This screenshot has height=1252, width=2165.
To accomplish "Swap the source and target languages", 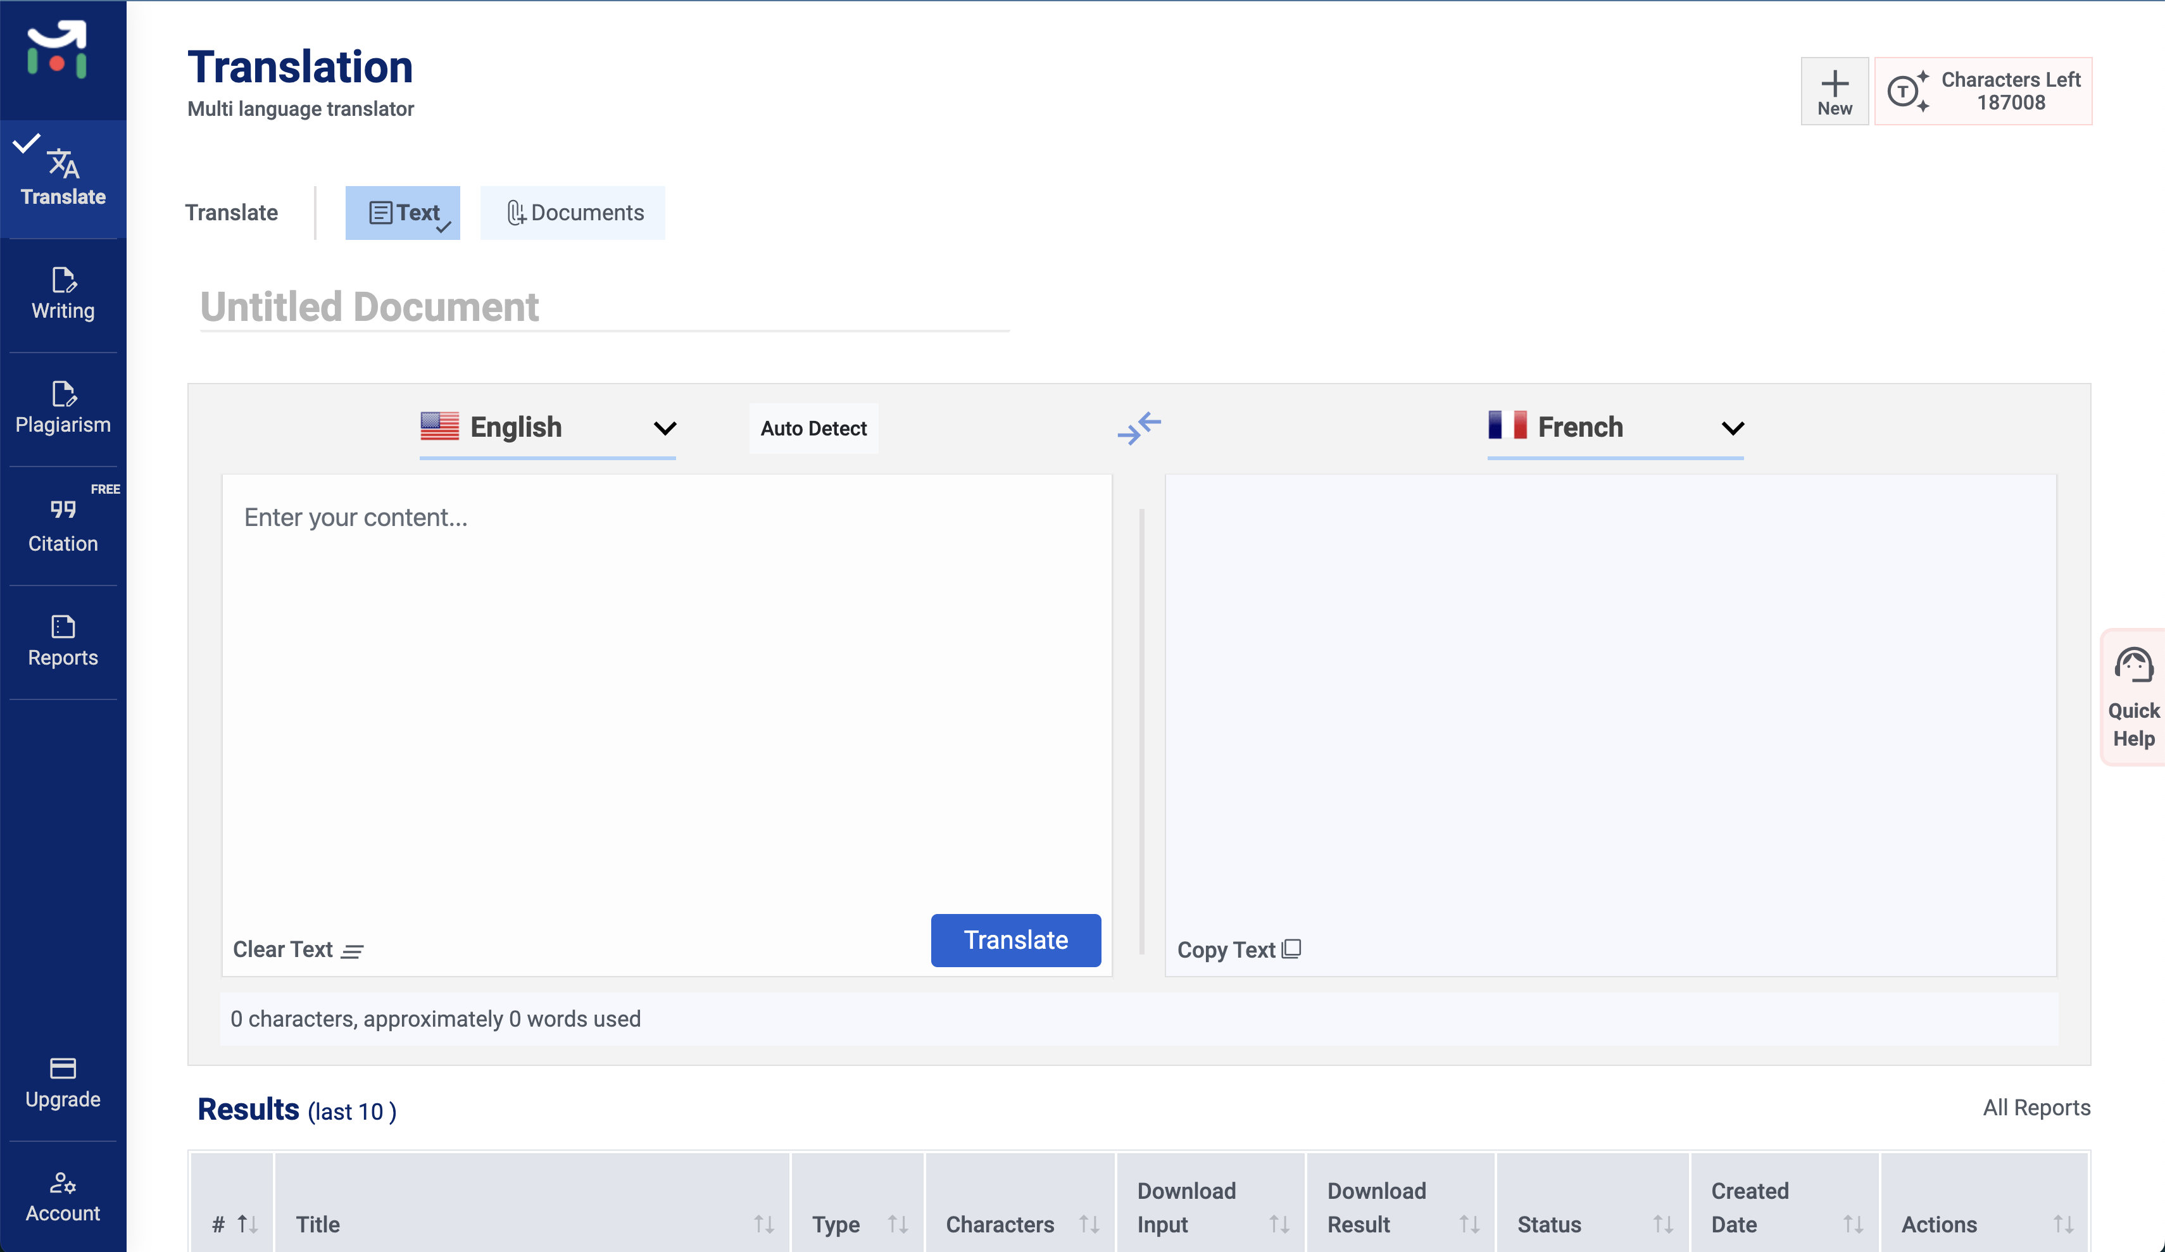I will pyautogui.click(x=1140, y=428).
